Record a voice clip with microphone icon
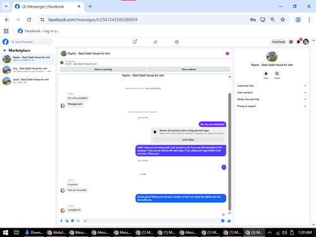316x237 pixels. tap(61, 221)
